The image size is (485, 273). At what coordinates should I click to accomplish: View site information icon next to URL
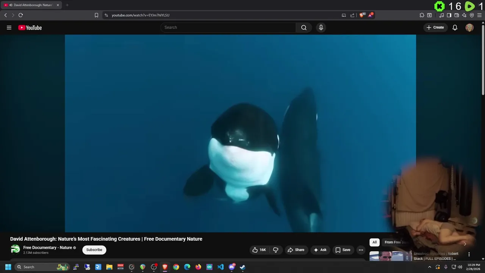106,15
